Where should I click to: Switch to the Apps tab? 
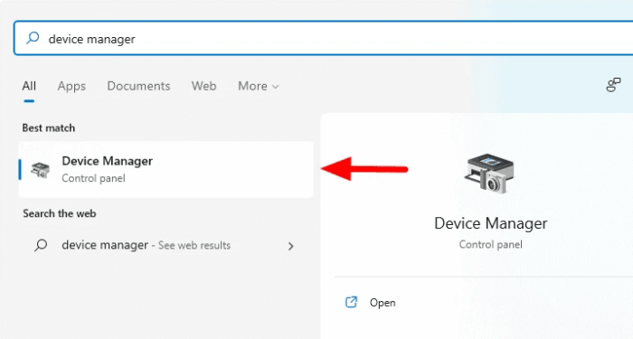point(71,86)
